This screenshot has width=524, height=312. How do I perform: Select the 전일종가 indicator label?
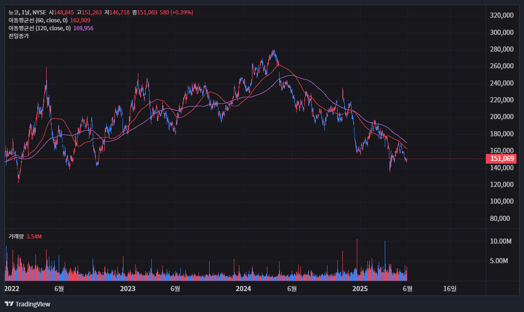coord(19,36)
